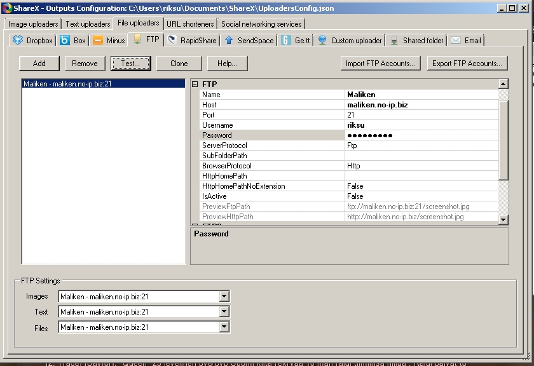Open the Text FTP account dropdown
Image resolution: width=534 pixels, height=366 pixels.
(223, 312)
